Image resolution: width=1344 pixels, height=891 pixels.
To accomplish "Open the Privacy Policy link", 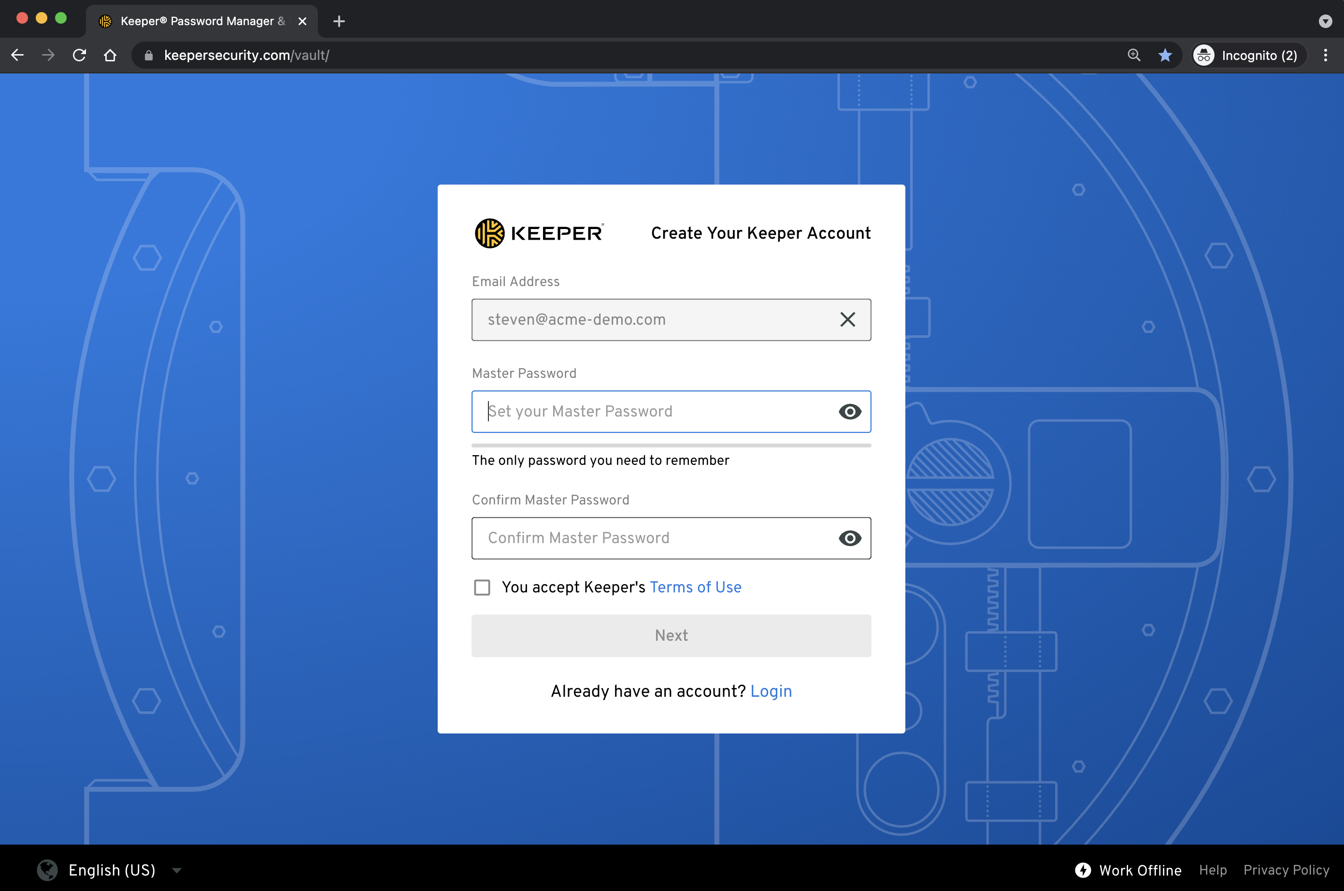I will coord(1286,870).
